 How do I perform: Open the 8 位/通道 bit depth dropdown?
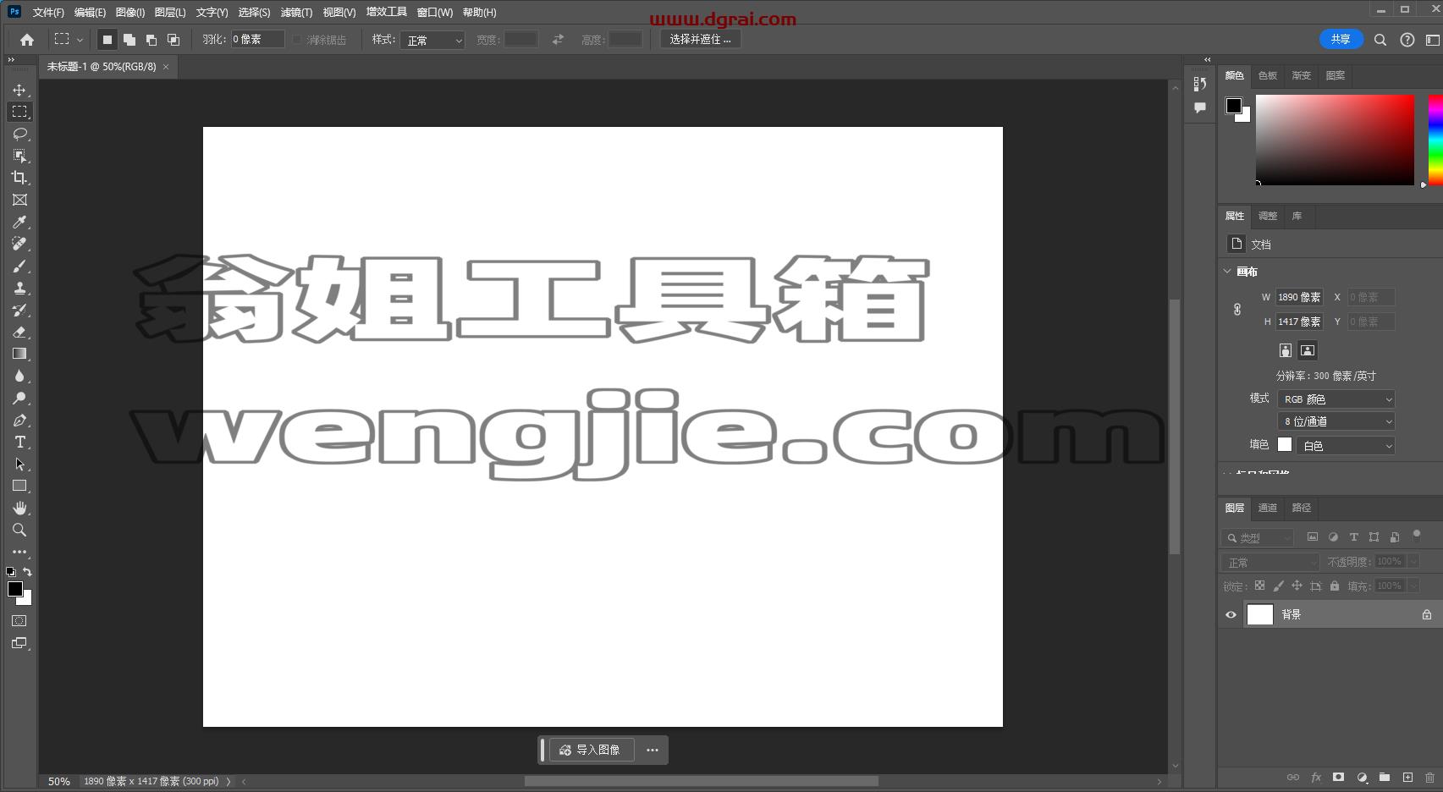pyautogui.click(x=1336, y=421)
